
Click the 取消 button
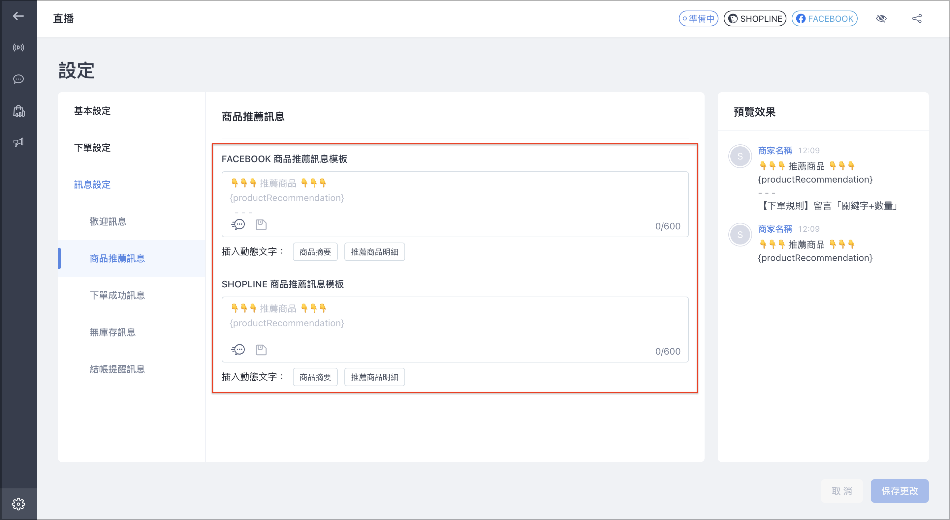click(x=841, y=491)
